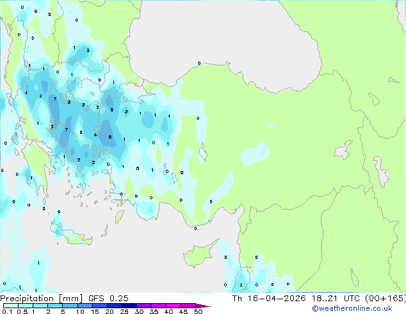Click the 'Th 16-04-2026' date label
406x314 pixels.
[x=269, y=299]
